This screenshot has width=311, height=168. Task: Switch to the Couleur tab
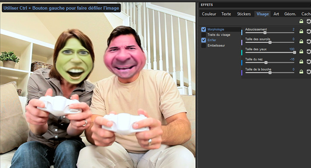point(209,14)
